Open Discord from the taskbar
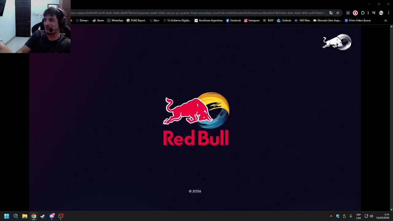The height and width of the screenshot is (221, 393). point(52,216)
